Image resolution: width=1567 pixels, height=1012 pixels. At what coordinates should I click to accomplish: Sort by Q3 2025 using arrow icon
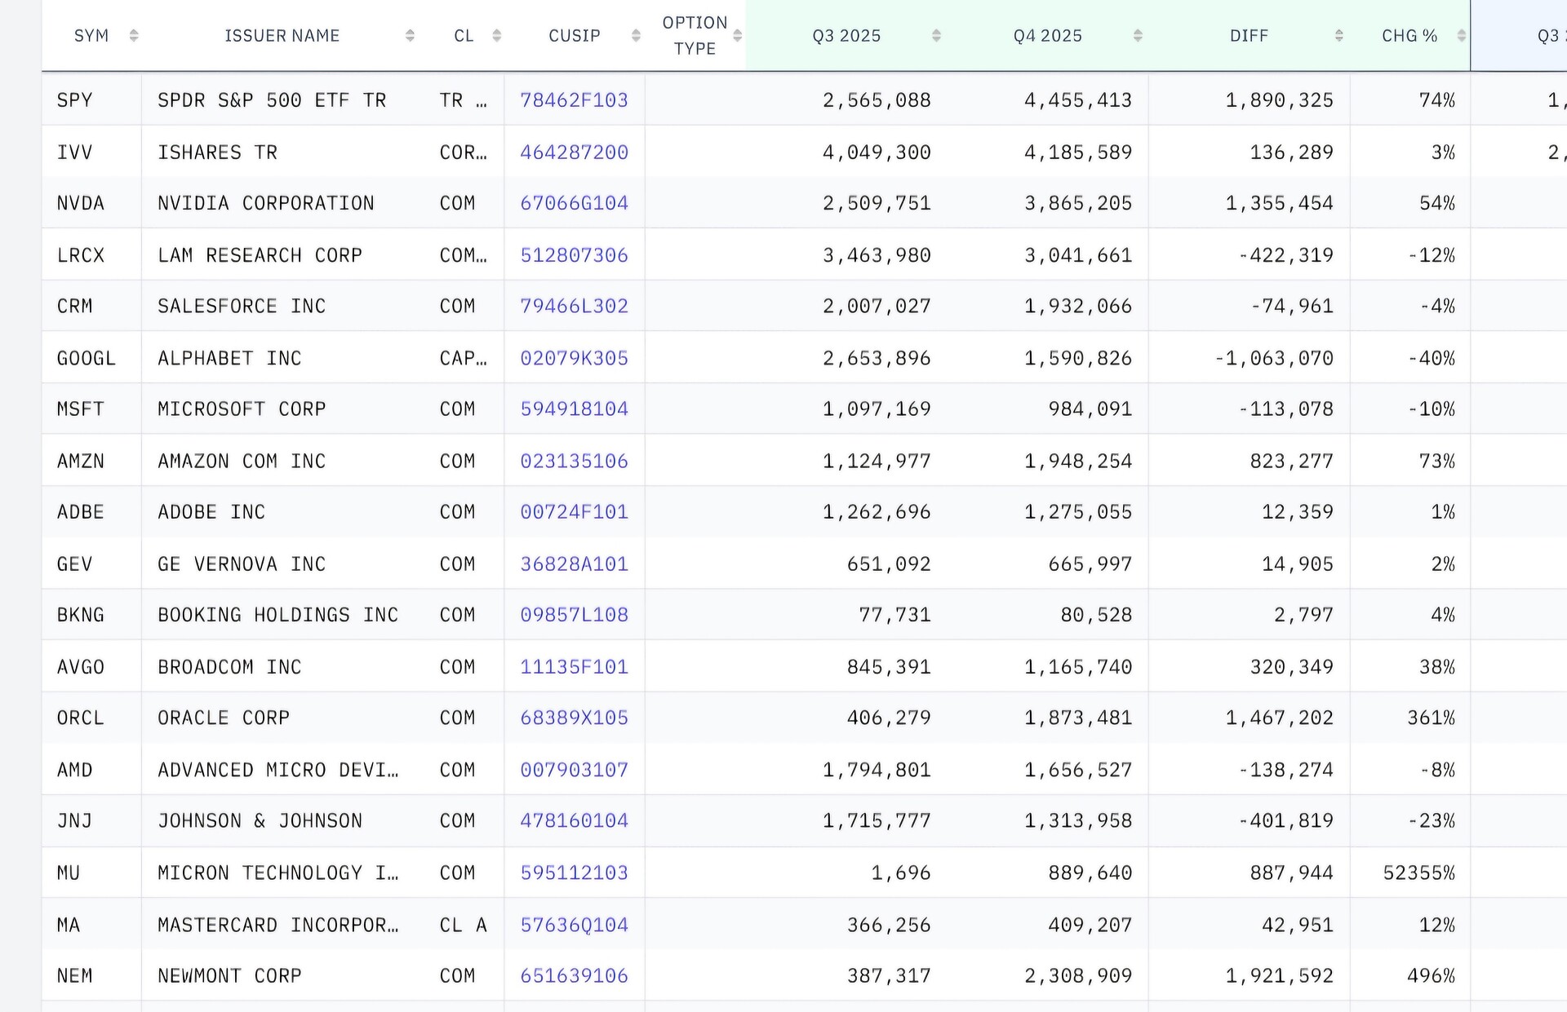(936, 36)
